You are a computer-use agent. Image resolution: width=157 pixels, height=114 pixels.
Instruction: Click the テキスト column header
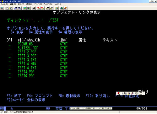(110, 40)
